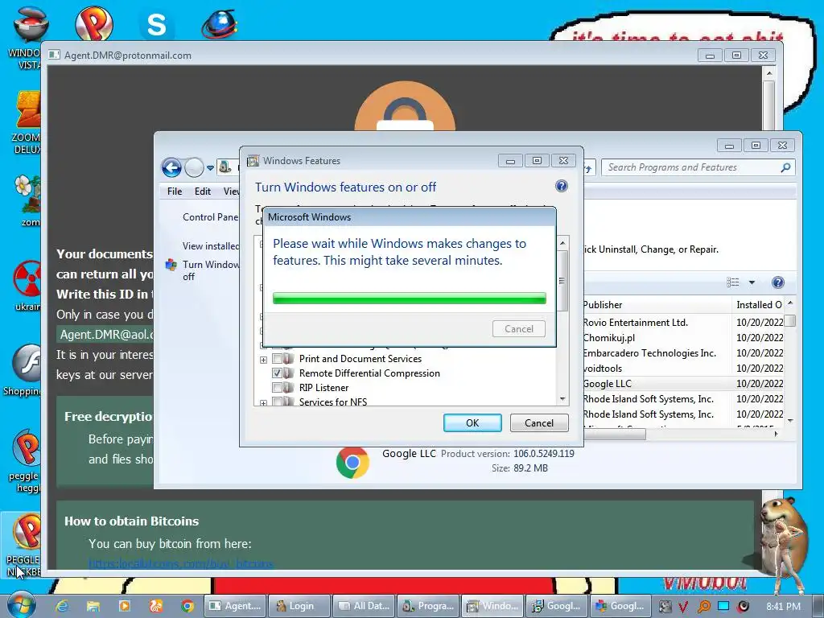Click Turn Windows features on or off link
824x618 pixels.
click(210, 270)
